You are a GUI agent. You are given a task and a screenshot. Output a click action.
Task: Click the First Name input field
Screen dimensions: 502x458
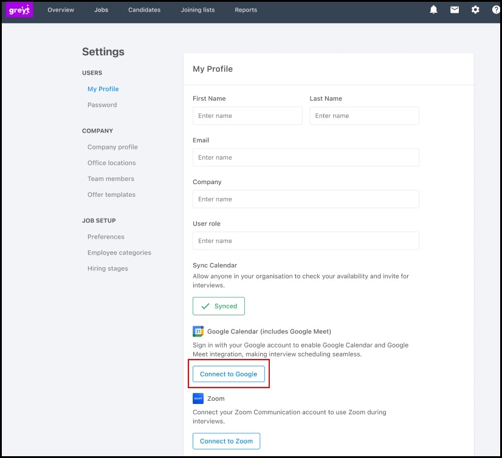pos(247,115)
